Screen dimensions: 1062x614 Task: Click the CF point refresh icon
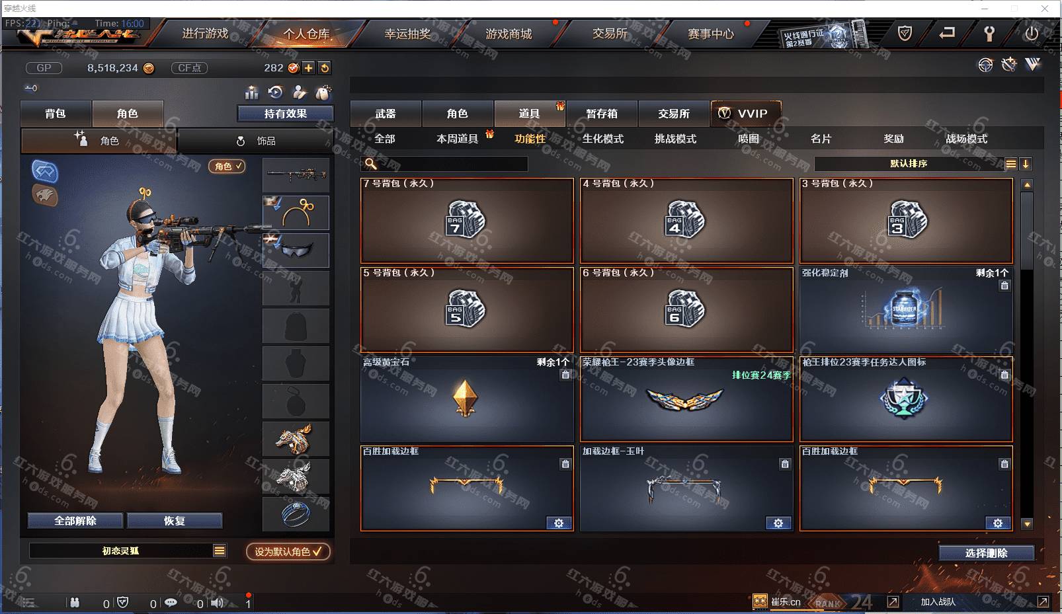pos(324,68)
